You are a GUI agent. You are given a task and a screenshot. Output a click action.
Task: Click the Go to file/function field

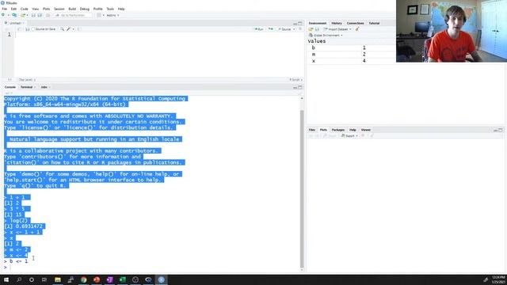pyautogui.click(x=74, y=15)
